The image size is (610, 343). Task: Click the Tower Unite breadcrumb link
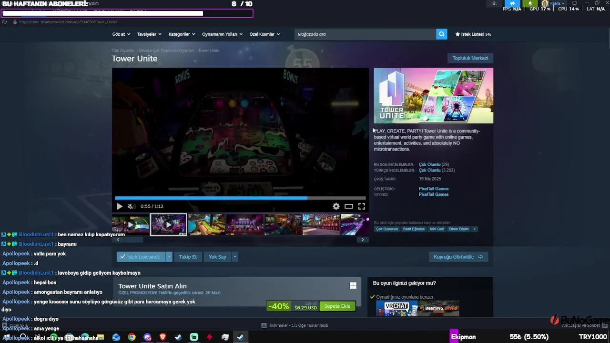(209, 50)
